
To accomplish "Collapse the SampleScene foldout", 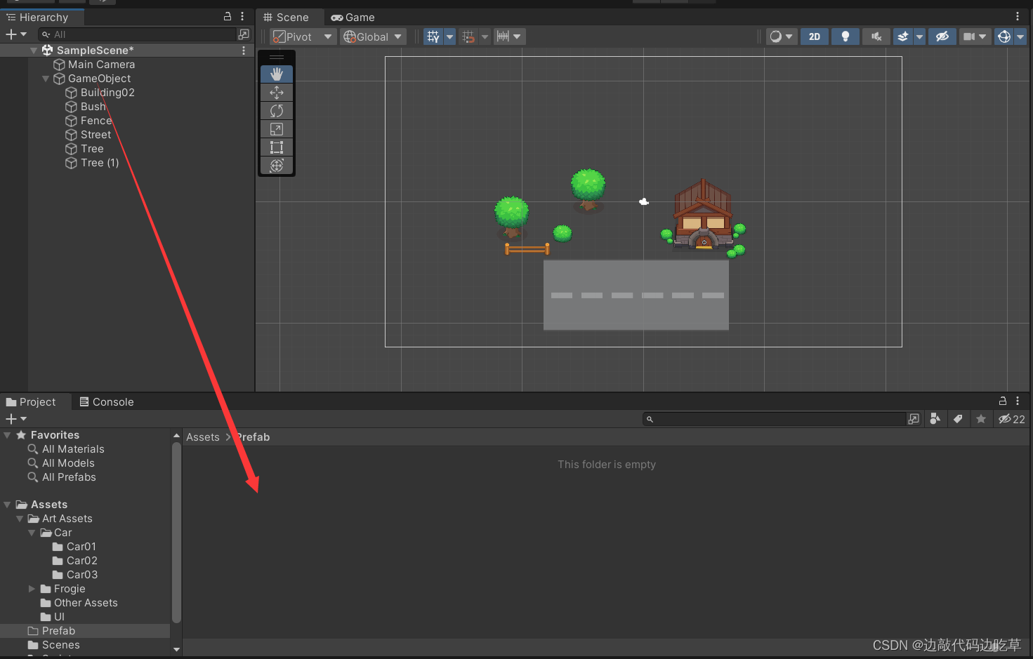I will point(34,50).
